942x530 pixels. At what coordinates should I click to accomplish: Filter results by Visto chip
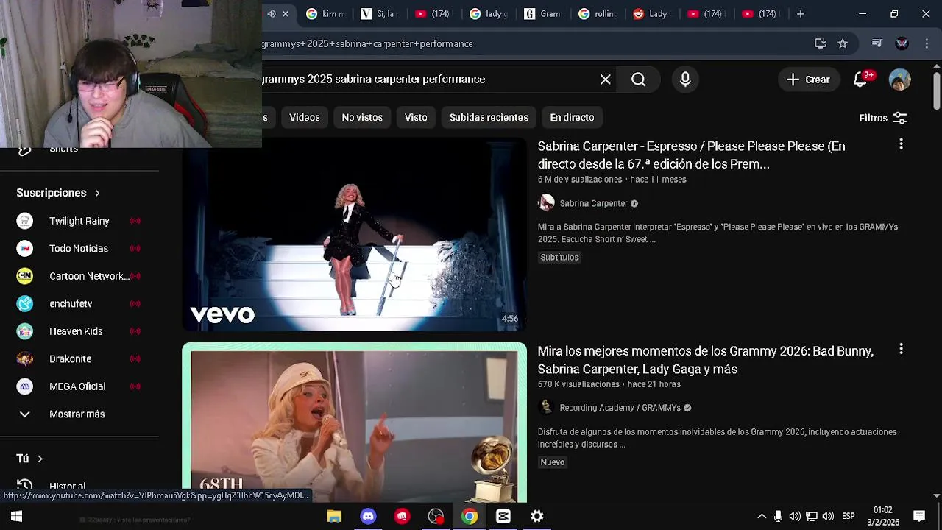(x=416, y=117)
